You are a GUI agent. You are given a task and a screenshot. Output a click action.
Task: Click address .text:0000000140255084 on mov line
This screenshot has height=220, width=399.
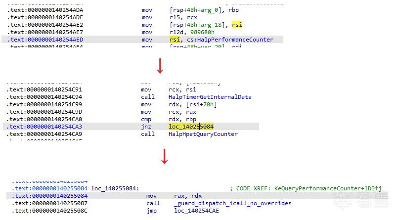point(49,196)
